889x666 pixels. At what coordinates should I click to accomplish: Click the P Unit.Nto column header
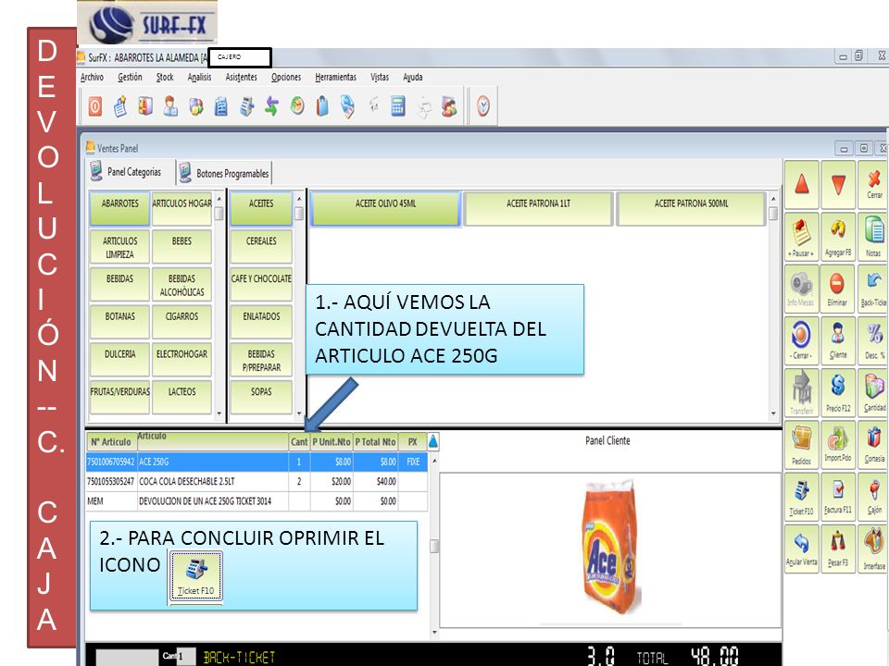[x=332, y=442]
